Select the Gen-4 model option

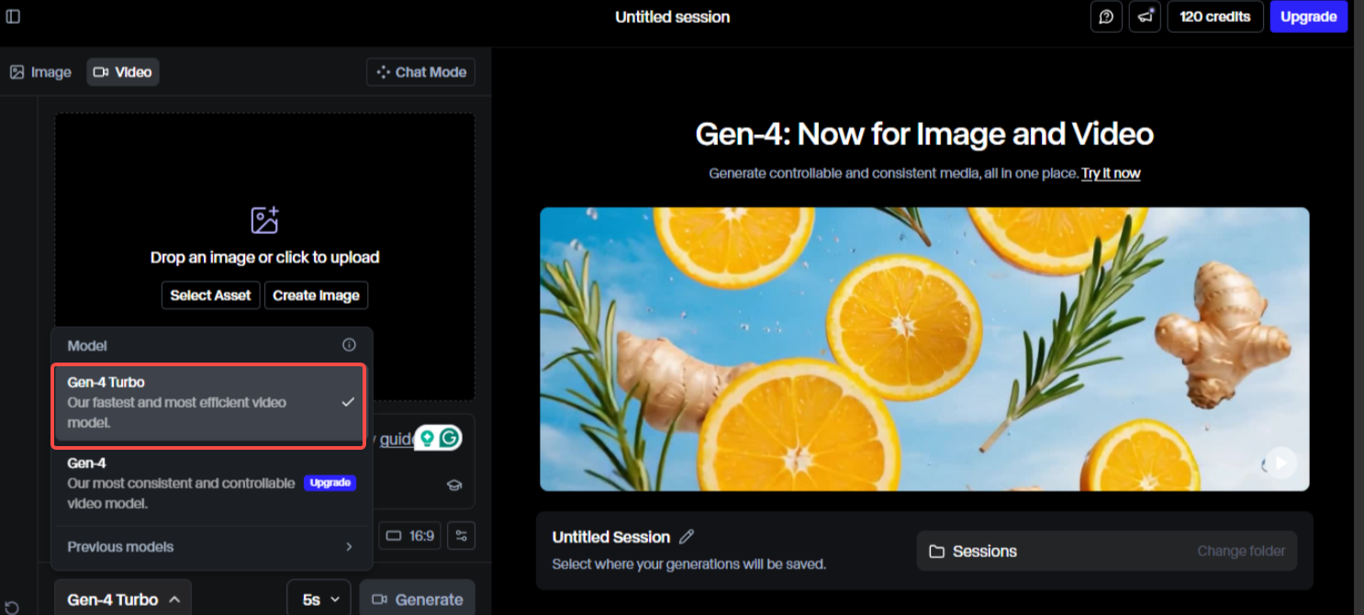click(x=212, y=484)
